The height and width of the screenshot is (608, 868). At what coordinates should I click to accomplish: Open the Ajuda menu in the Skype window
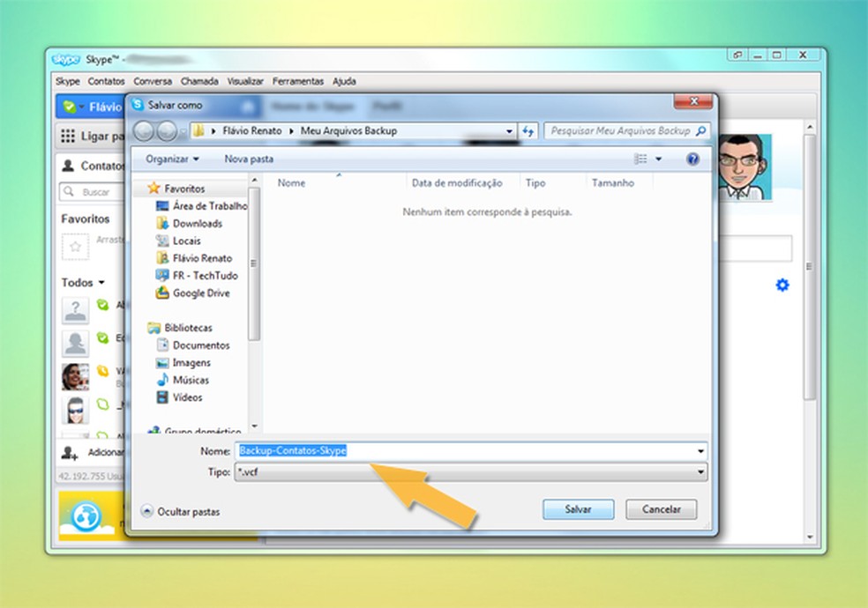pos(344,81)
